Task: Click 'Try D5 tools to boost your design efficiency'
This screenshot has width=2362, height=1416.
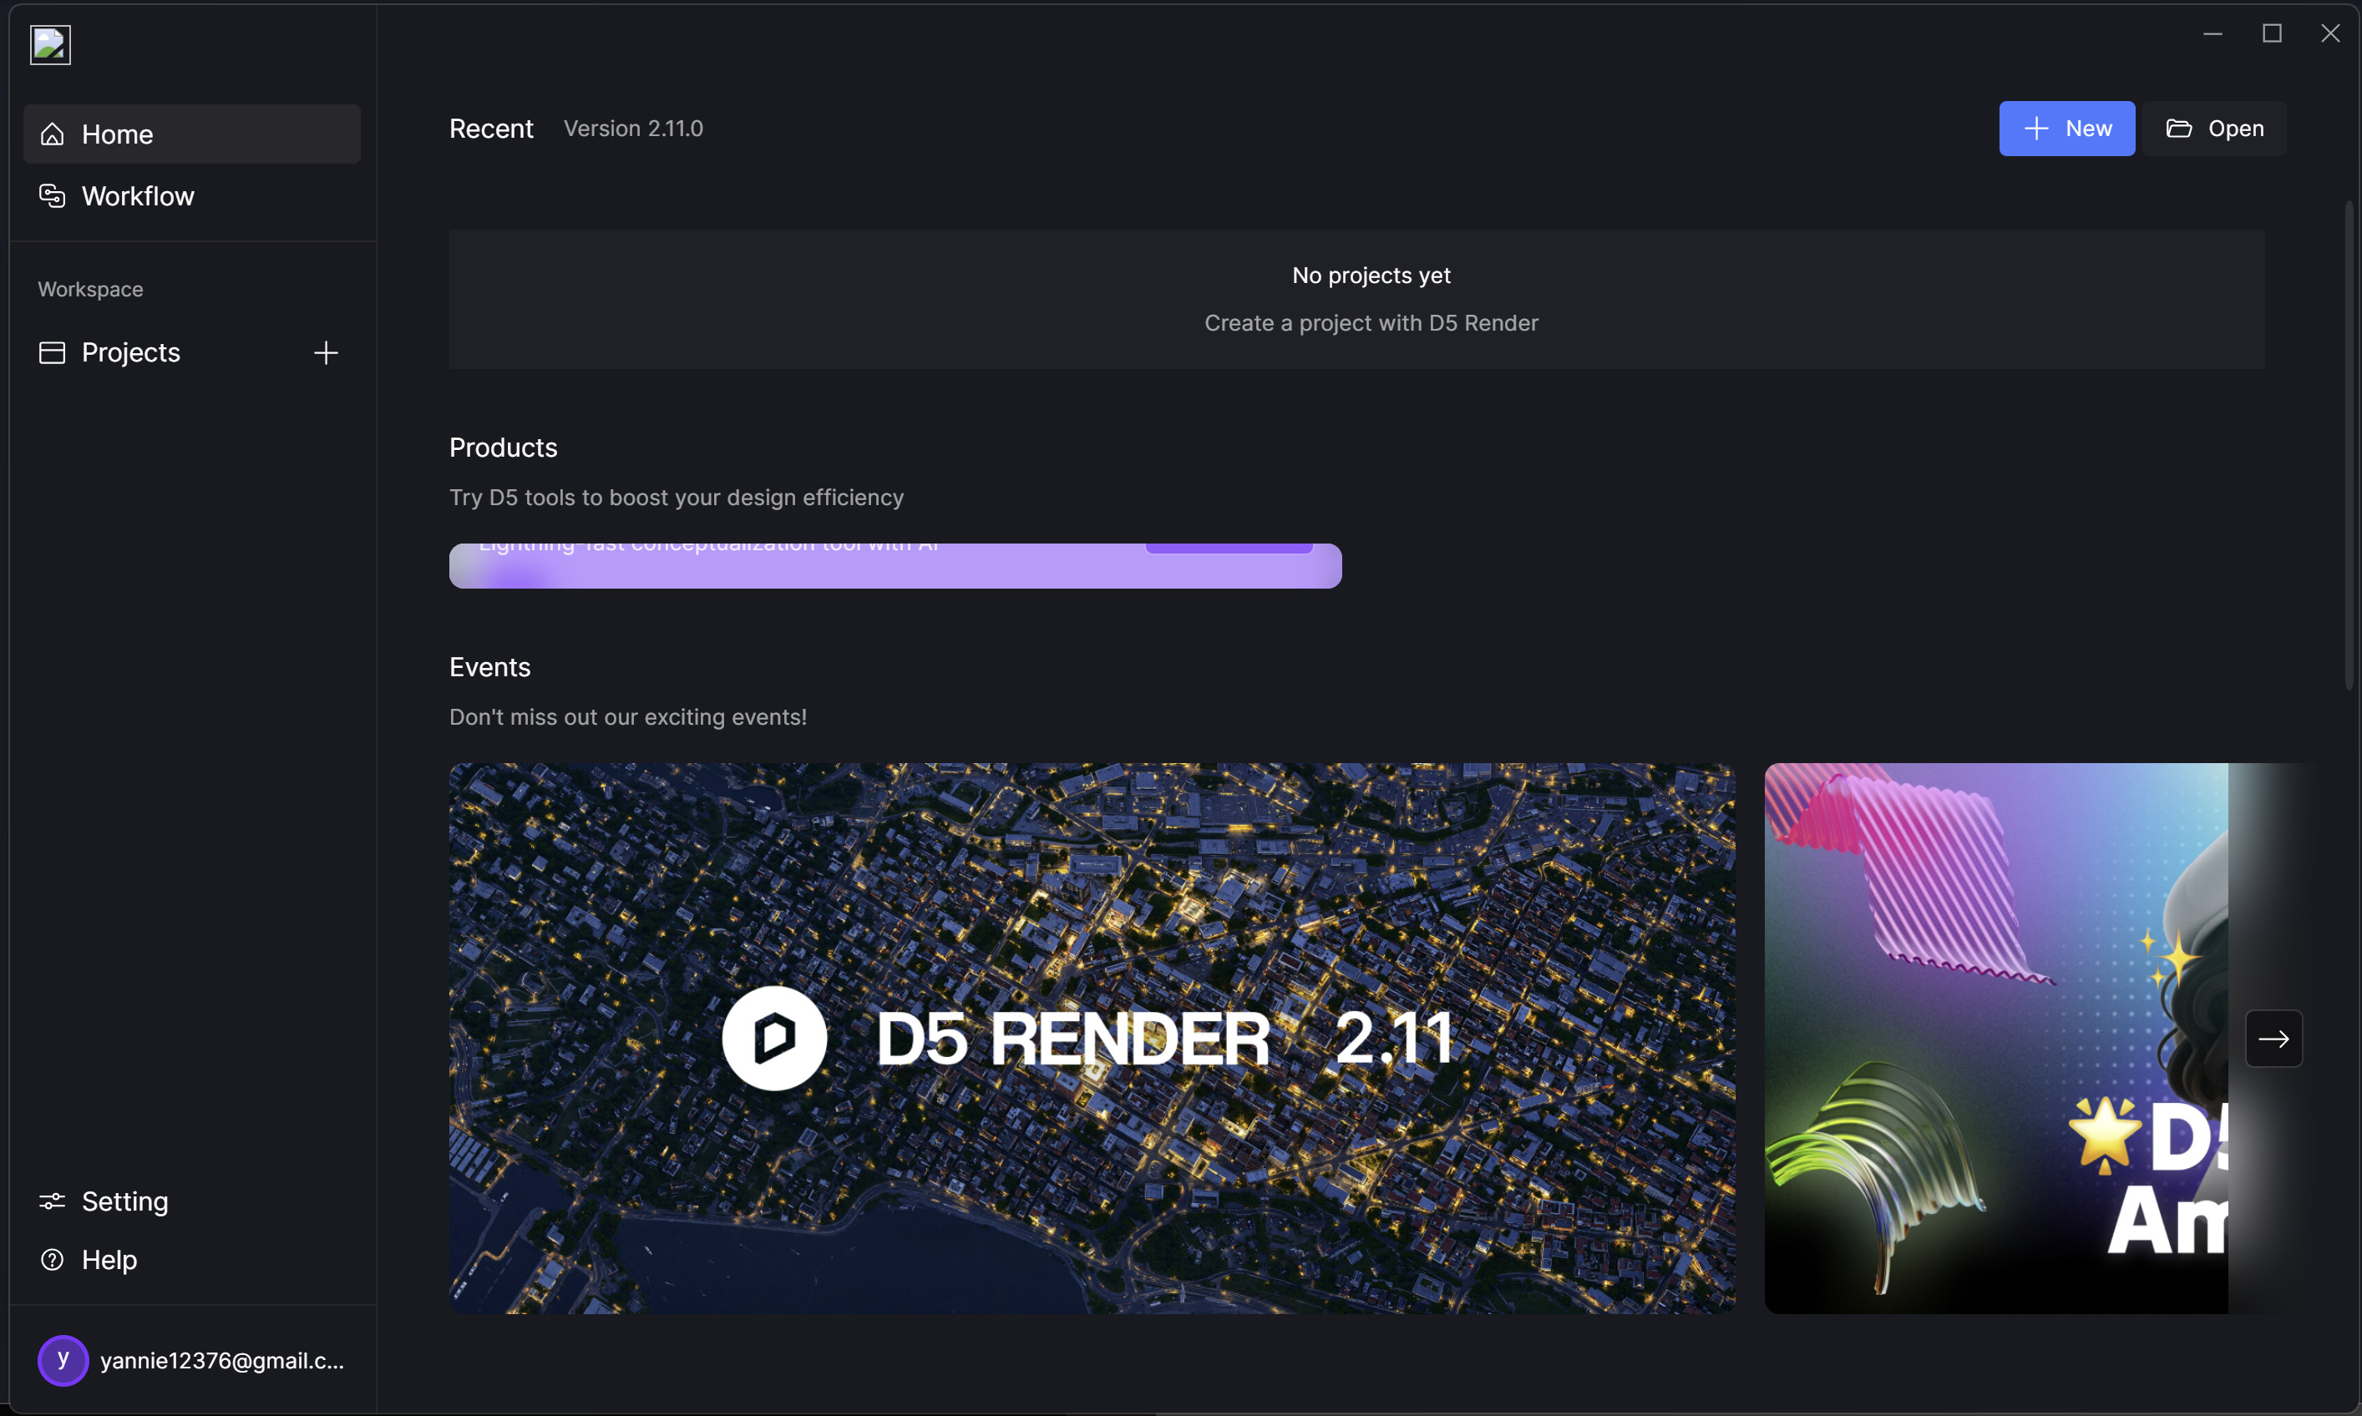Action: tap(677, 497)
